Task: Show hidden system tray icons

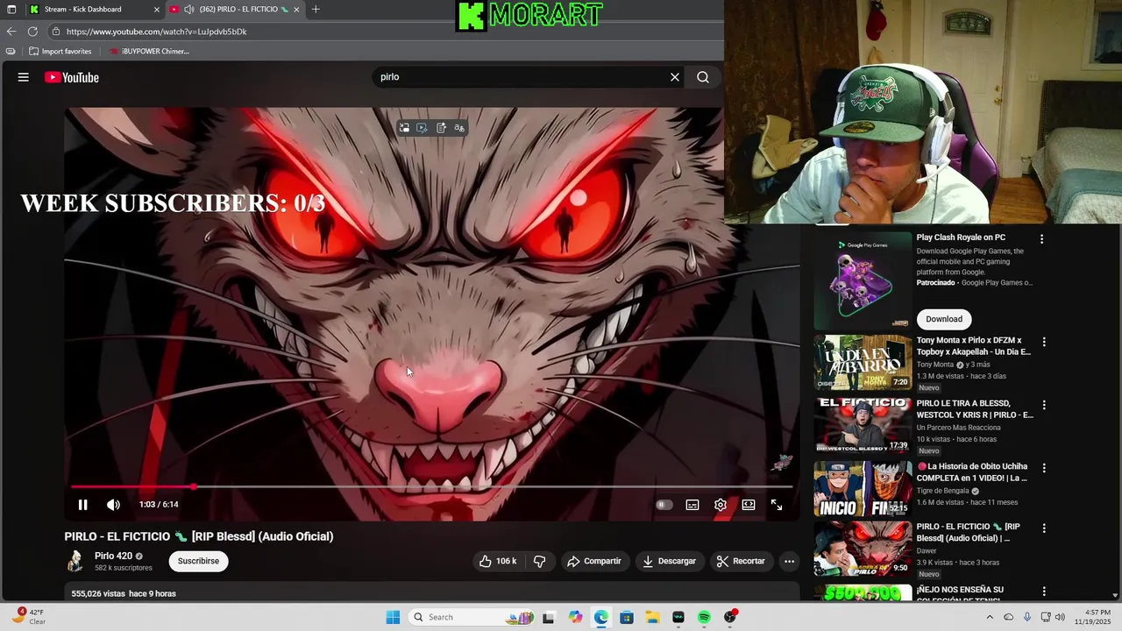Action: [990, 617]
